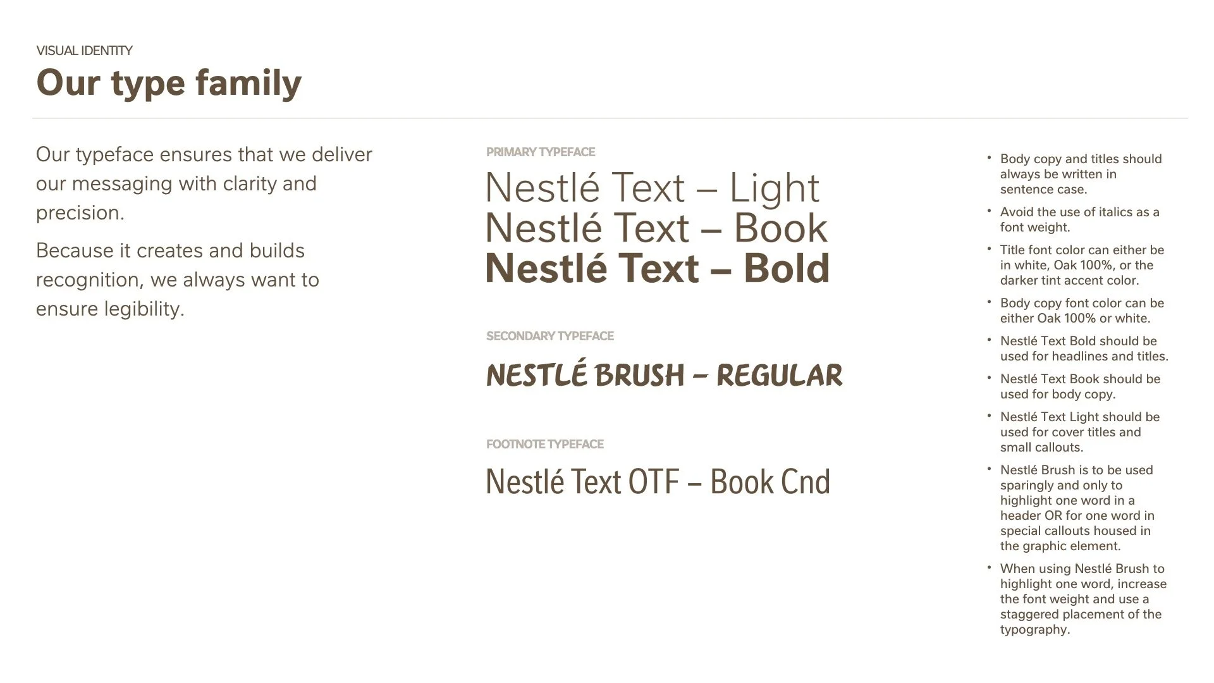Image resolution: width=1214 pixels, height=683 pixels.
Task: Select the 'Nestlé Text – Light' sample
Action: 653,188
